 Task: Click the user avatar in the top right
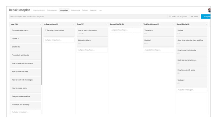click(209, 10)
